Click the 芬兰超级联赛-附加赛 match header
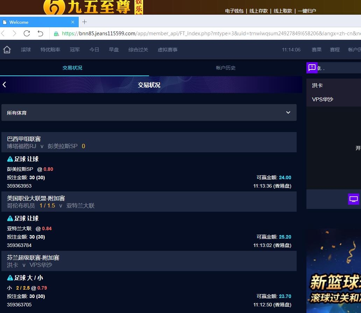 149,261
